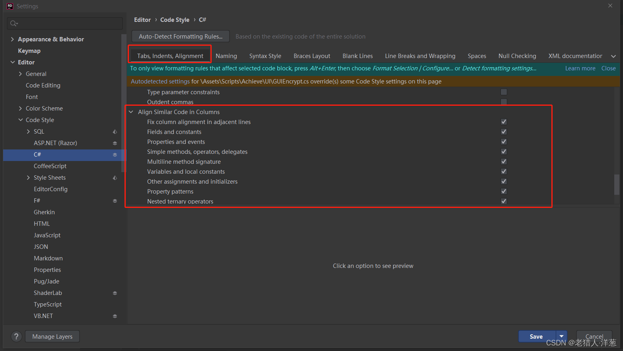The image size is (623, 351).
Task: Select Code Editing in the tree
Action: tap(43, 85)
